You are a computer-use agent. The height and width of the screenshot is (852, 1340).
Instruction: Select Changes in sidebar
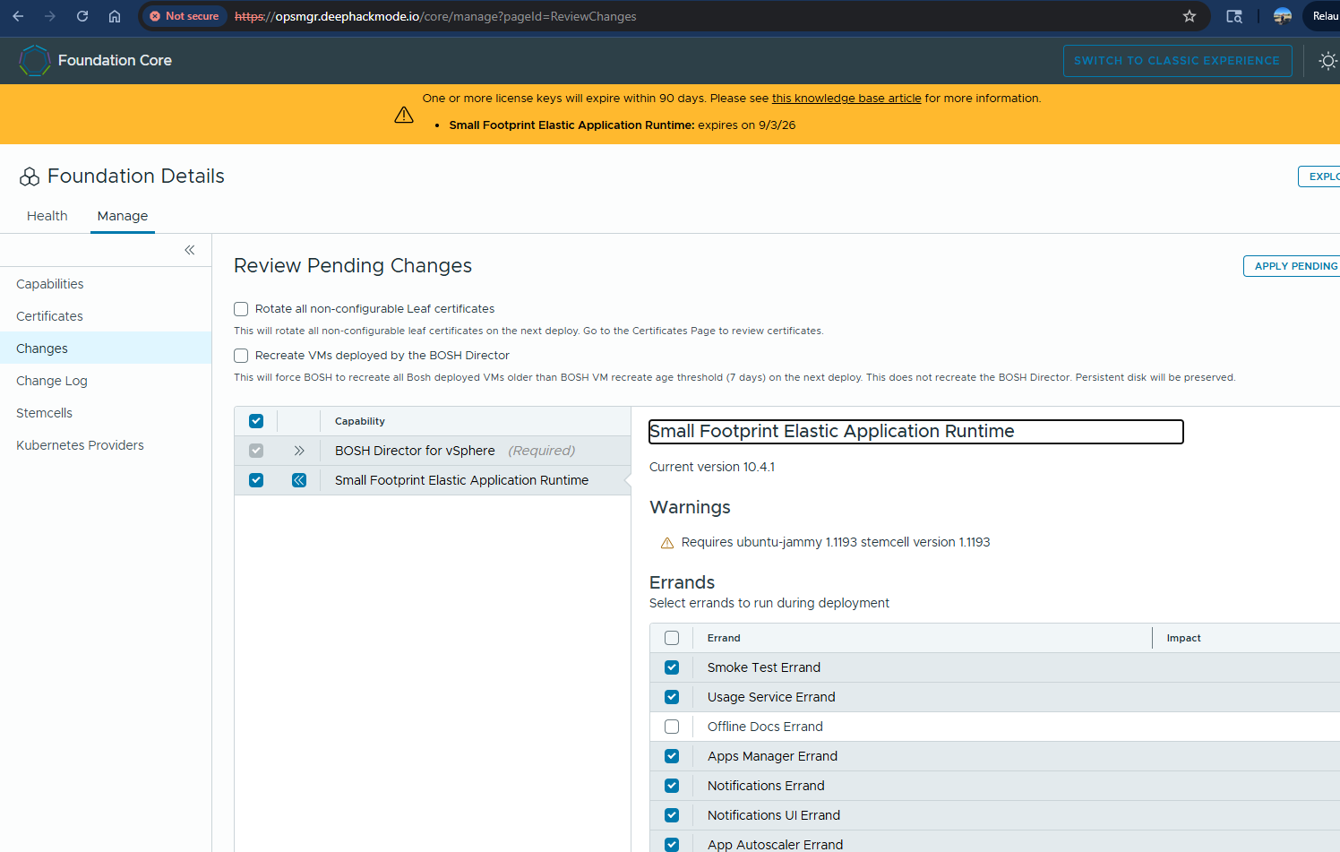coord(106,349)
